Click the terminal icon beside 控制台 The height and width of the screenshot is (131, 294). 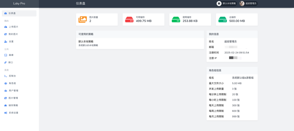(x=6, y=76)
